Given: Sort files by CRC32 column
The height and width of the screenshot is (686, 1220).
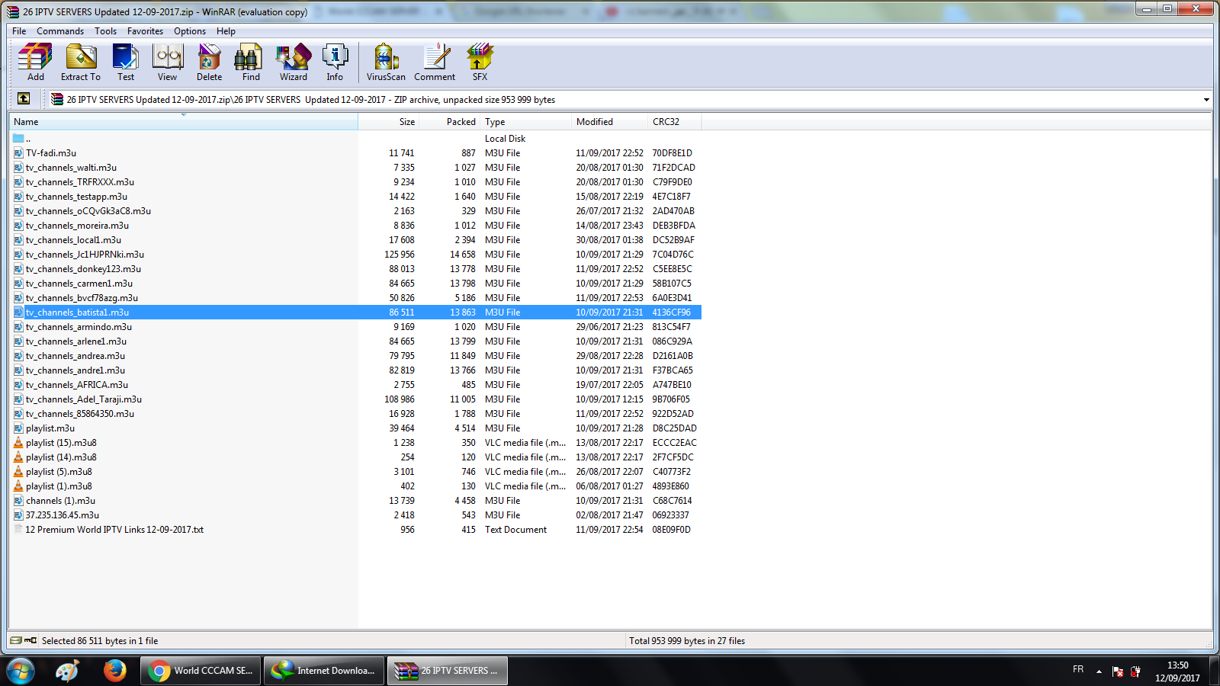Looking at the screenshot, I should pyautogui.click(x=674, y=122).
